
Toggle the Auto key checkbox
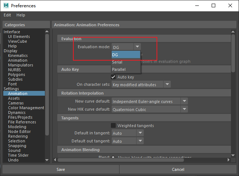coord(113,77)
